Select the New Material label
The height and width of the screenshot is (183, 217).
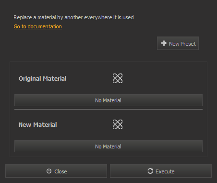tap(38, 125)
